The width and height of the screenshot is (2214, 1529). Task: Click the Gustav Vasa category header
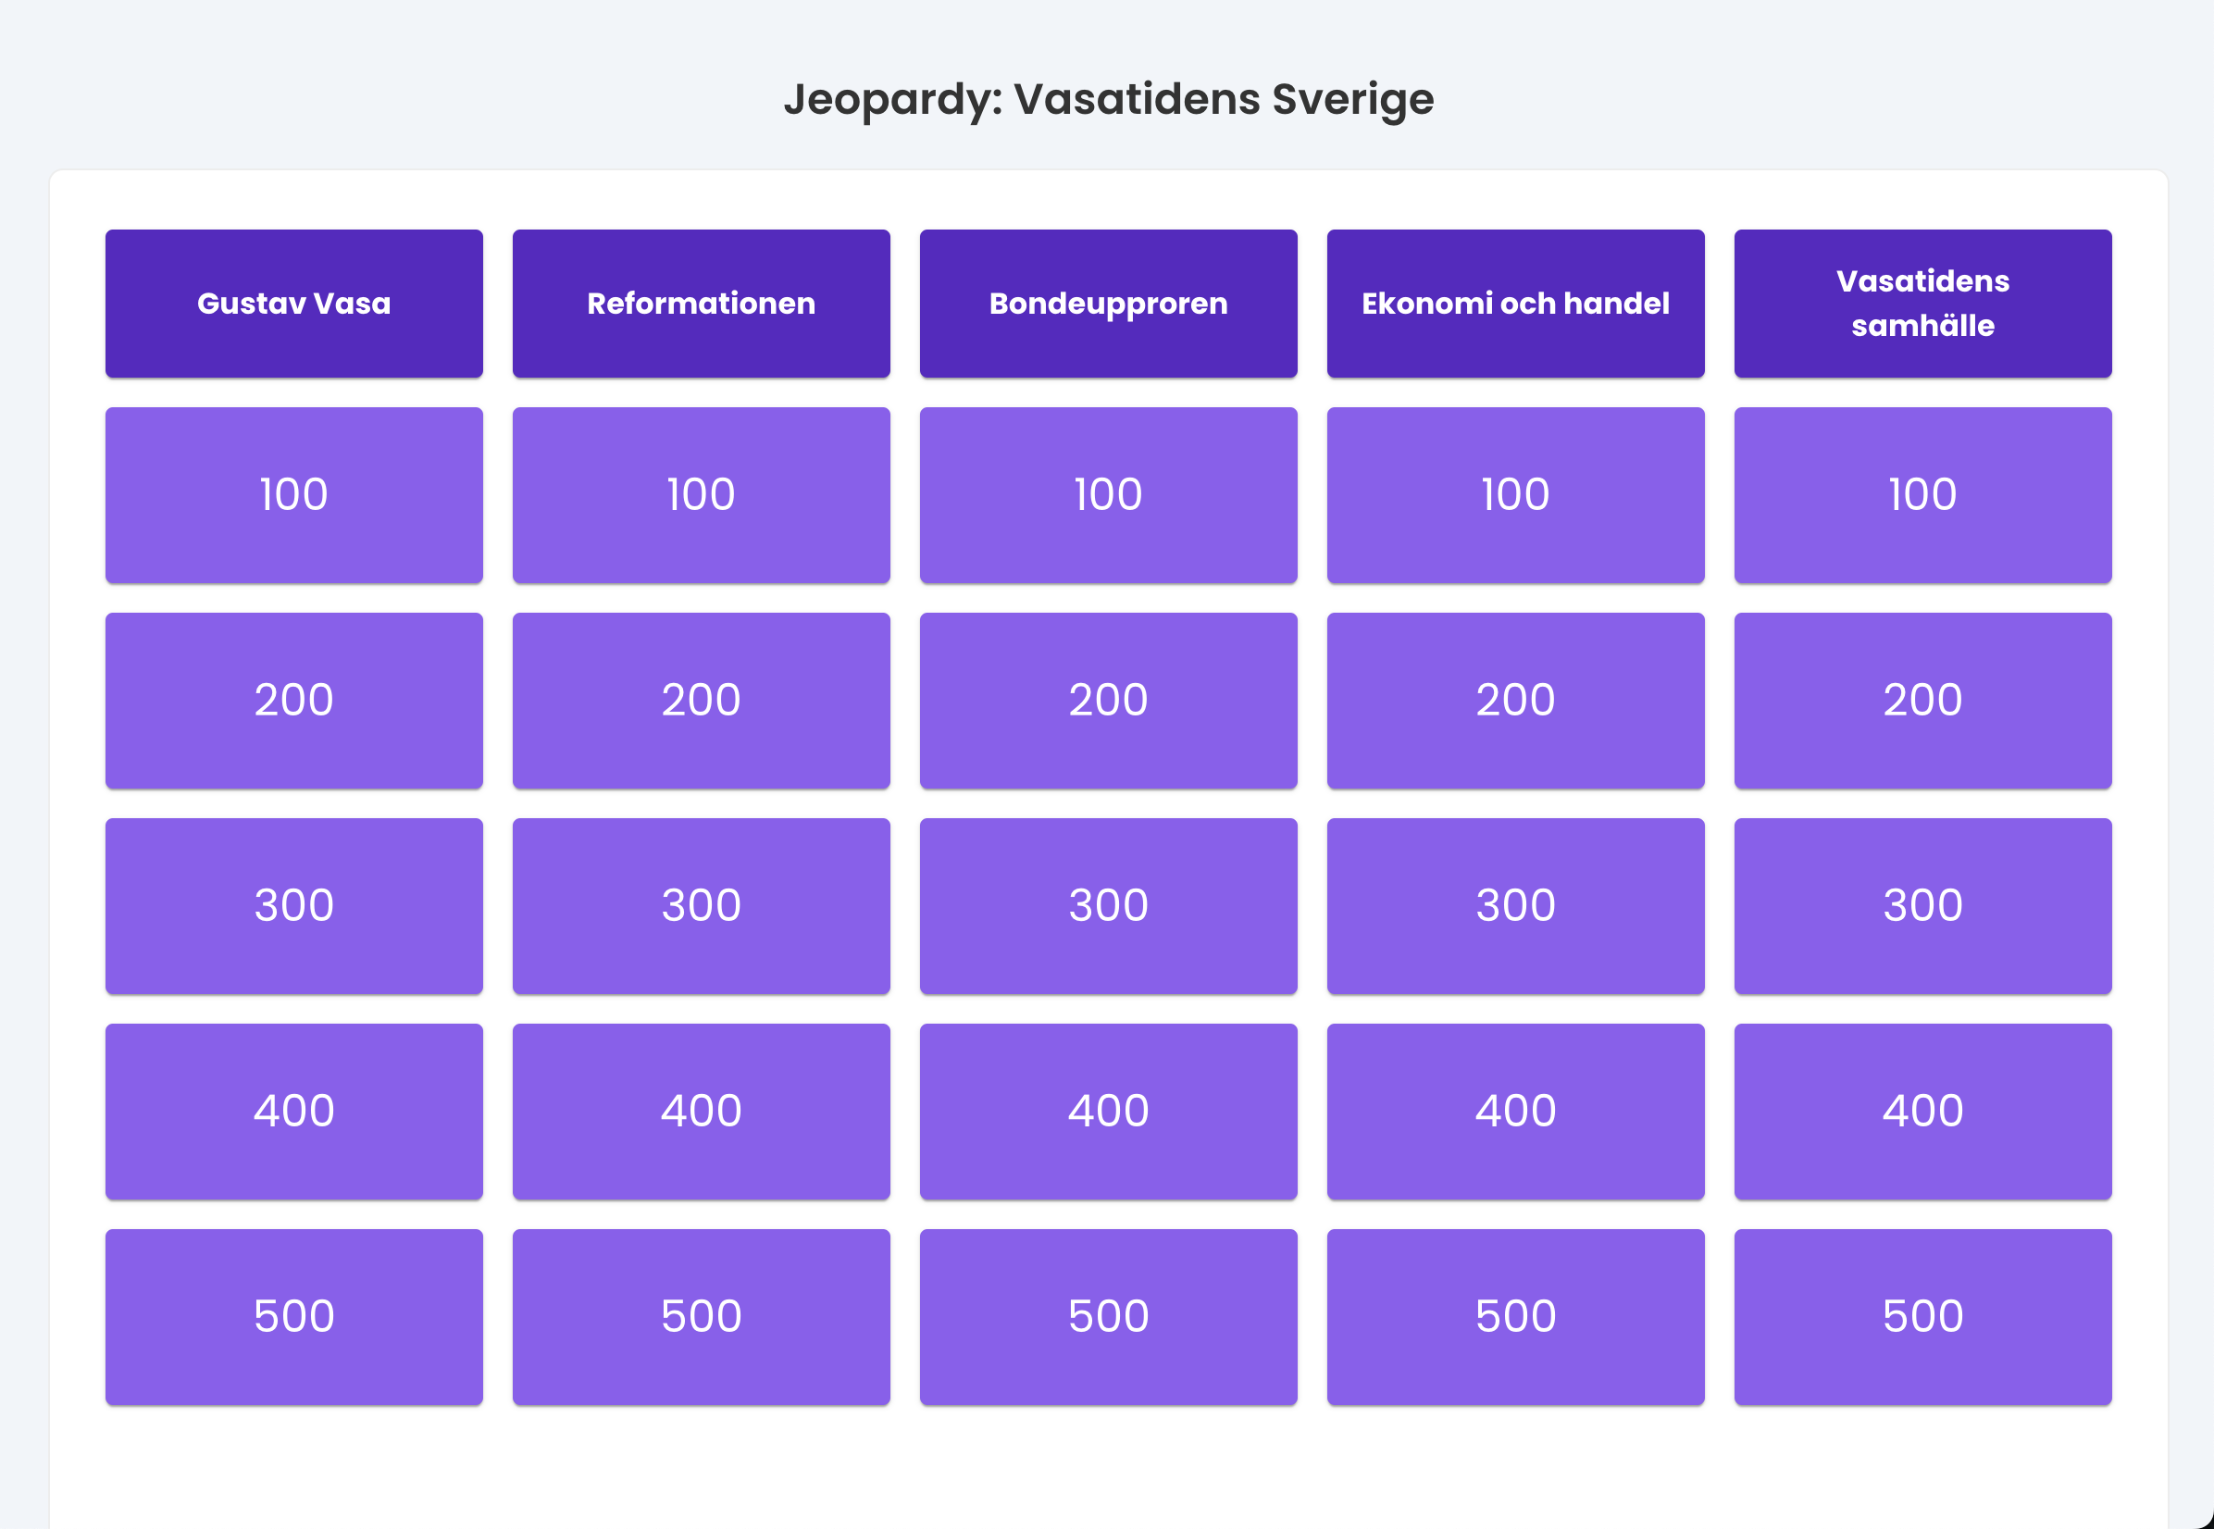click(x=294, y=303)
